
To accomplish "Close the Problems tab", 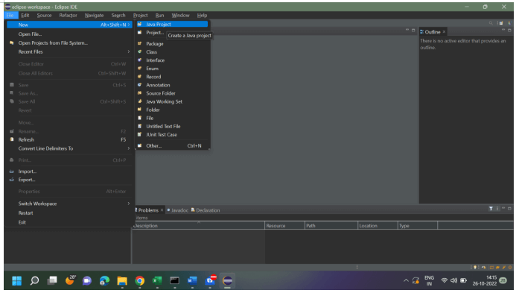I will pyautogui.click(x=162, y=210).
